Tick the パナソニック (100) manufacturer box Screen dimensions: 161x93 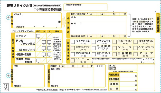(x=94, y=42)
